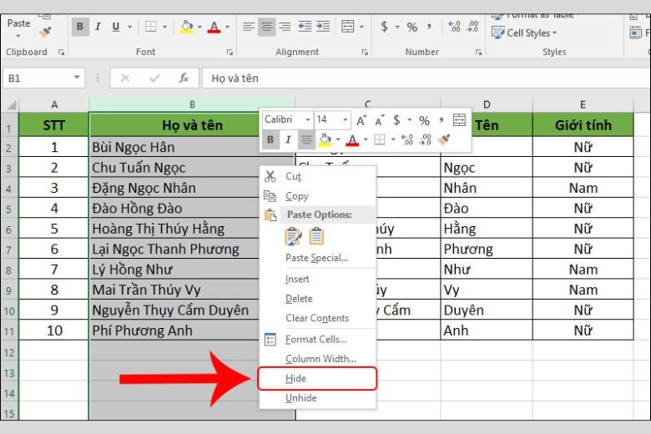Open the Font group dialog launcher
Image resolution: width=651 pixels, height=434 pixels.
point(230,53)
